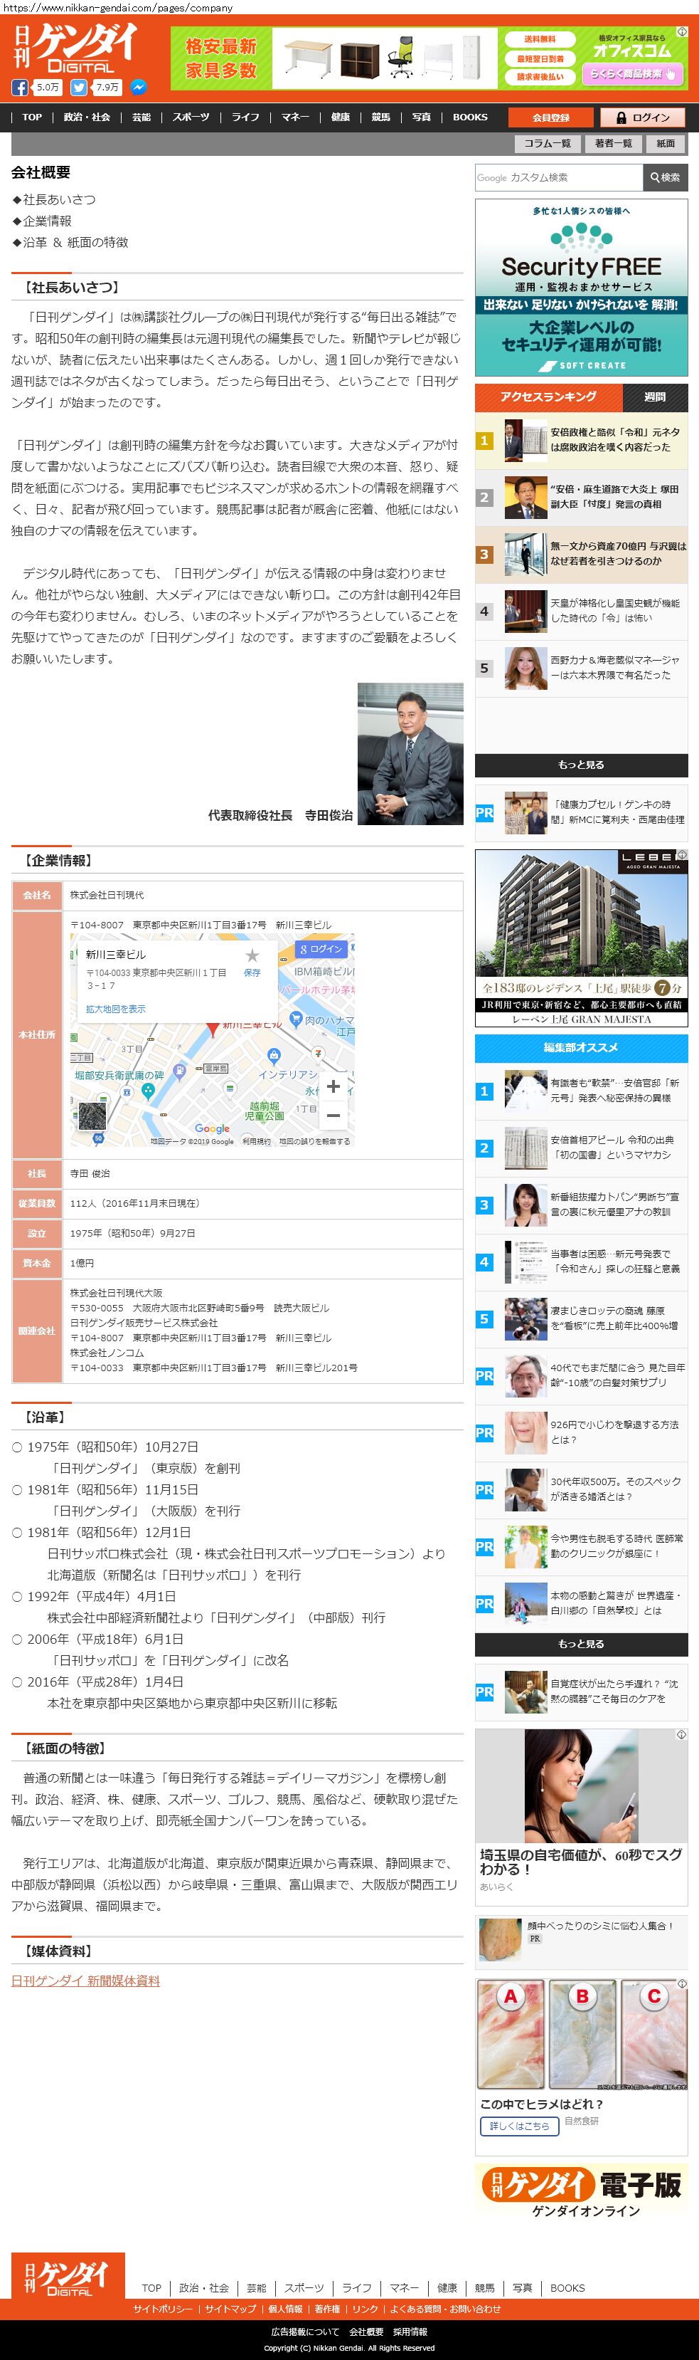The image size is (699, 2360).
Task: Open the 競馬 menu item
Action: coord(380,117)
